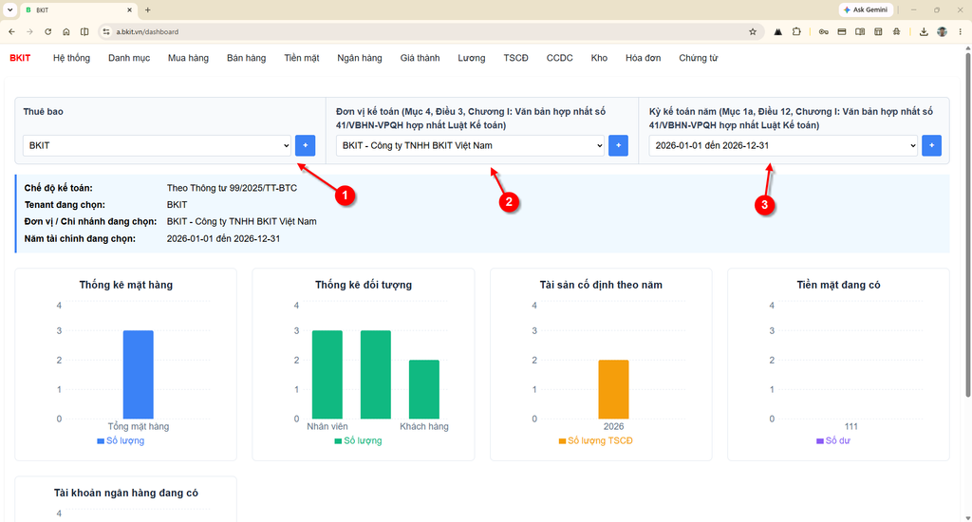Open the Chrome three-dot menu
Screen dimensions: 972x522
(x=961, y=31)
